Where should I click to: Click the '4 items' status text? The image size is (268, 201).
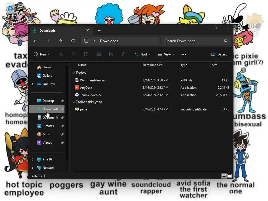coord(37,176)
